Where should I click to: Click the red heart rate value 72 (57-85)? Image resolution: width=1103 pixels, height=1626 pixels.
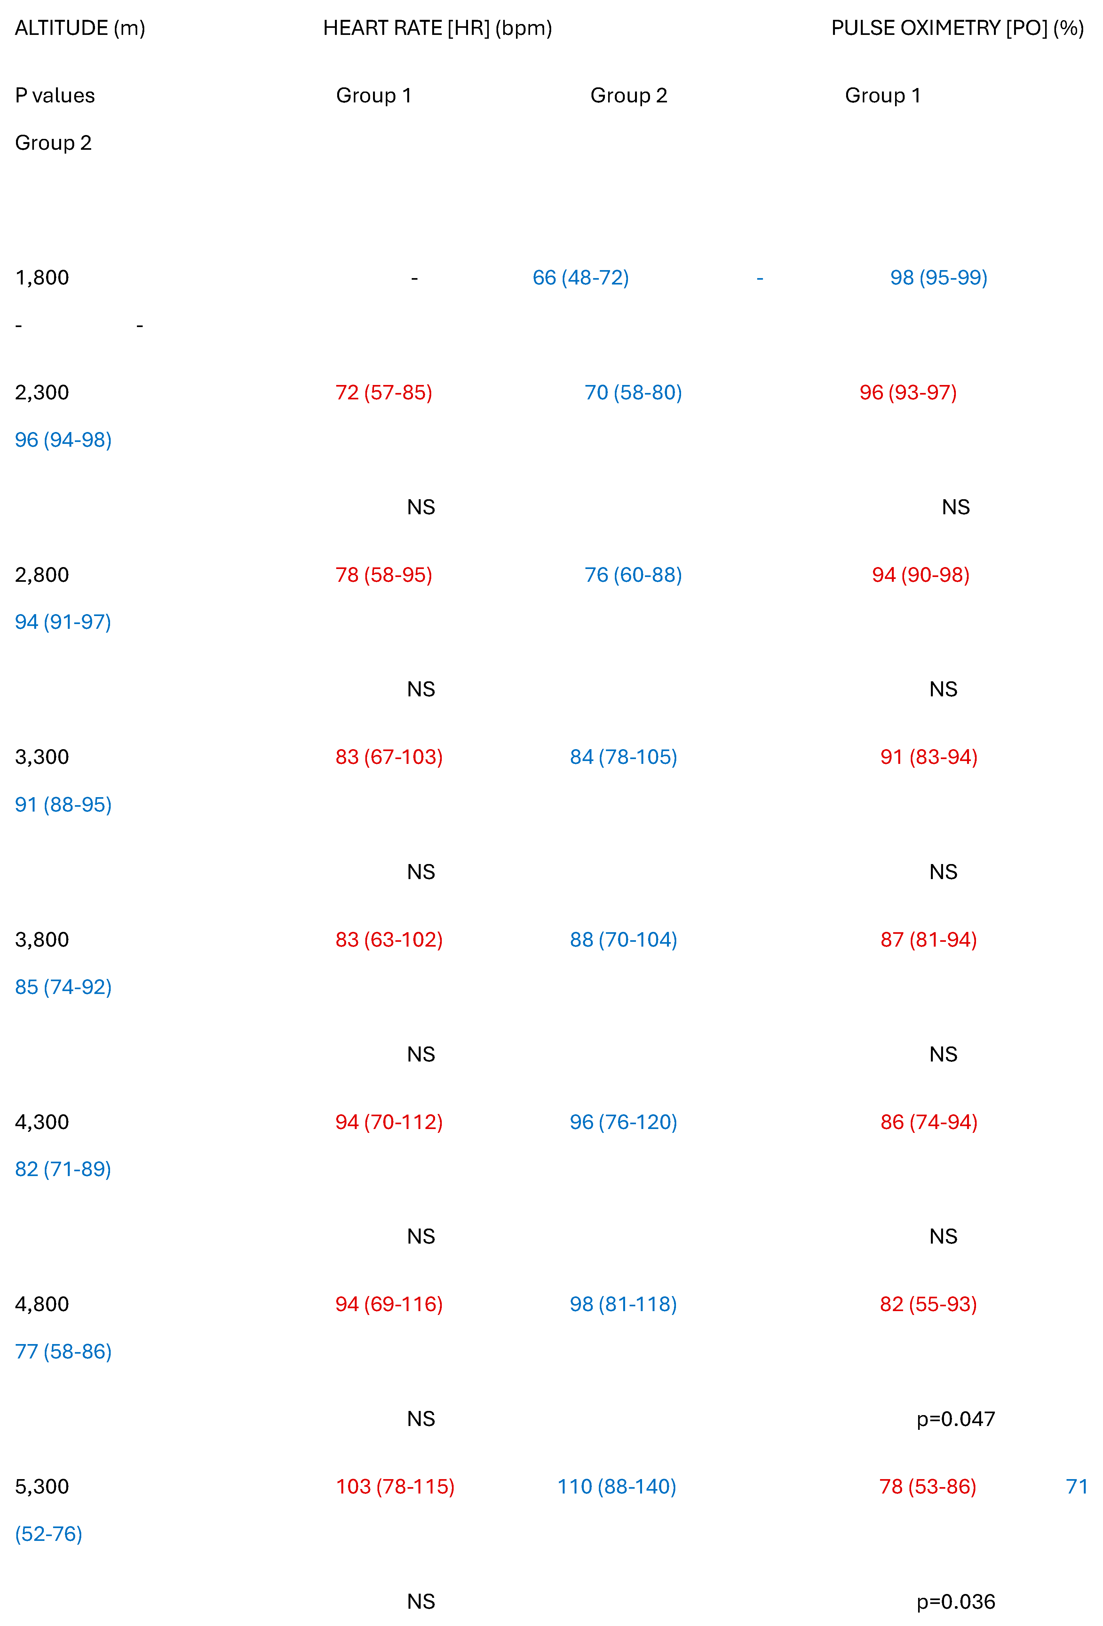pos(383,393)
